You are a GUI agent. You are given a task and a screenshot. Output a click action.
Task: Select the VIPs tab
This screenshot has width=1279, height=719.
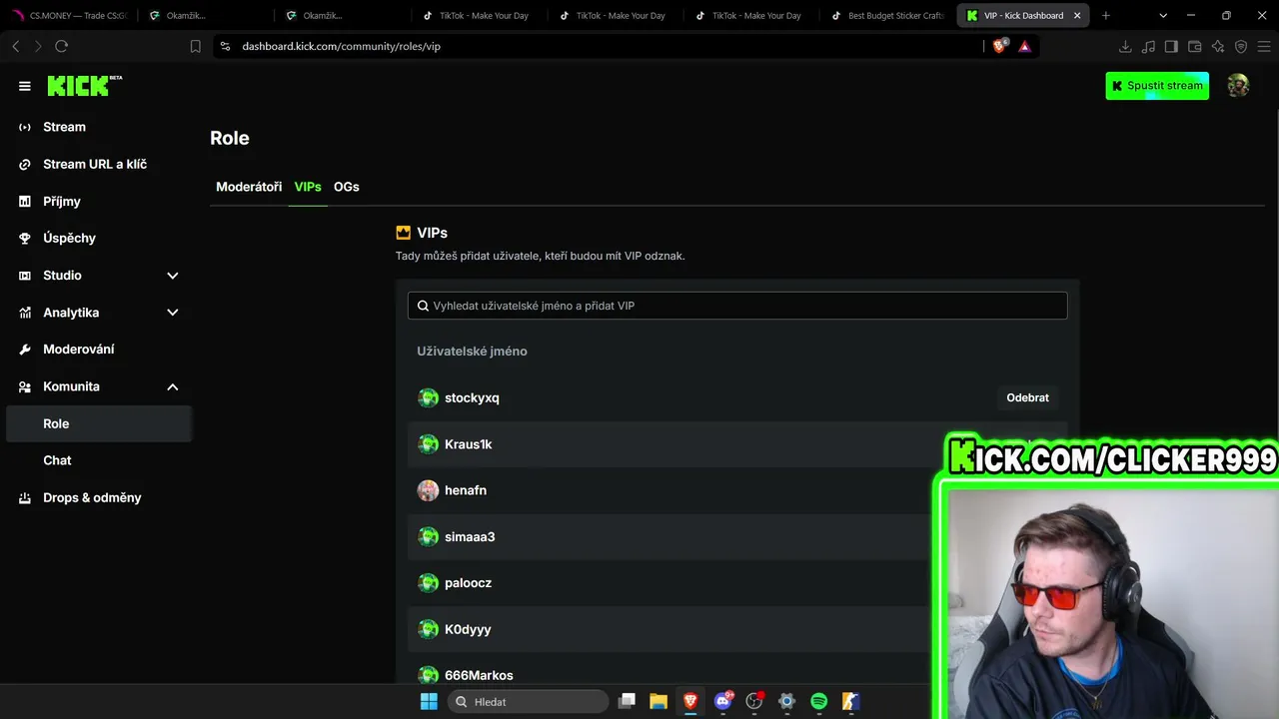308,187
